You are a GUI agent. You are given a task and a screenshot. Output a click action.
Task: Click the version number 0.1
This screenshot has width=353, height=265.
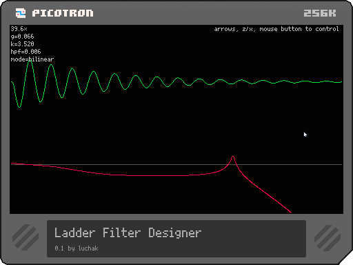pyautogui.click(x=59, y=248)
